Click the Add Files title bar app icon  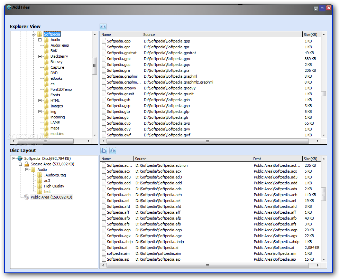(9, 7)
